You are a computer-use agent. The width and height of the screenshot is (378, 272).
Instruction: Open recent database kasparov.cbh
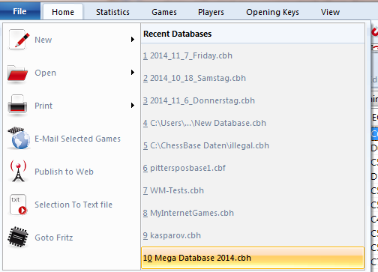(x=172, y=235)
